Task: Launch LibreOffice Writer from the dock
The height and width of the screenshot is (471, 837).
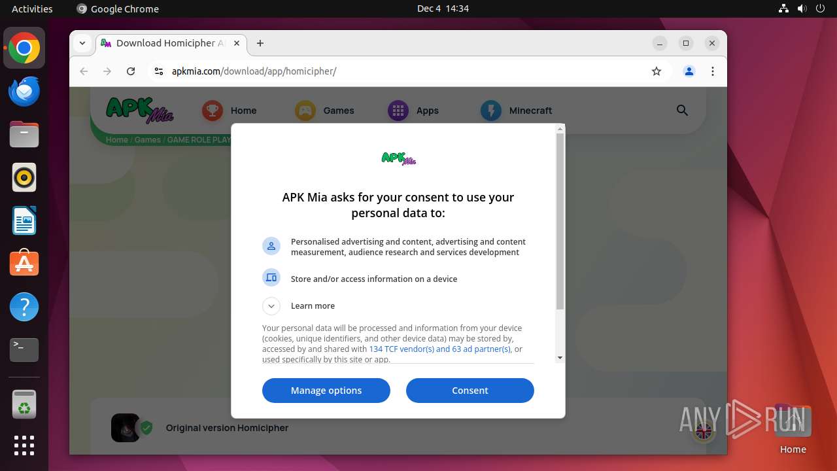Action: pyautogui.click(x=24, y=221)
